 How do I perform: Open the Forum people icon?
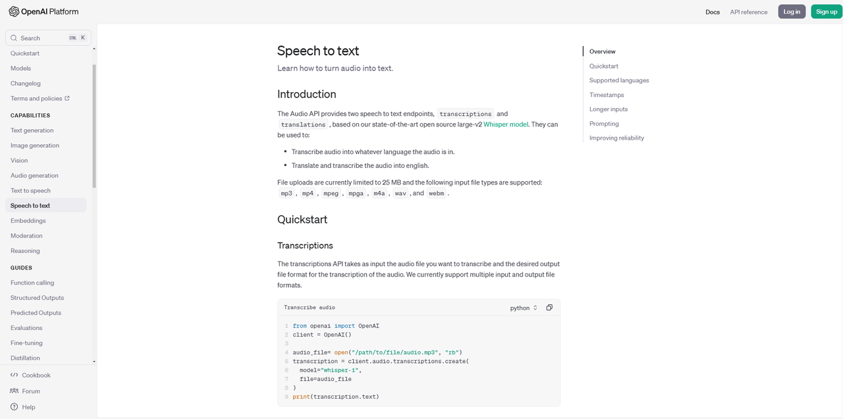pyautogui.click(x=14, y=391)
